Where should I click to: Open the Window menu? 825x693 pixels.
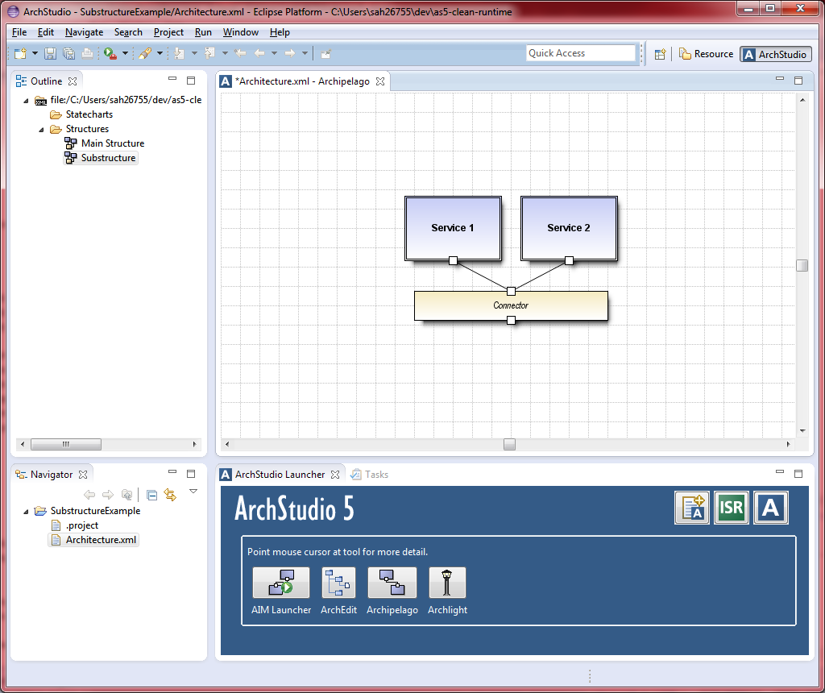(240, 32)
